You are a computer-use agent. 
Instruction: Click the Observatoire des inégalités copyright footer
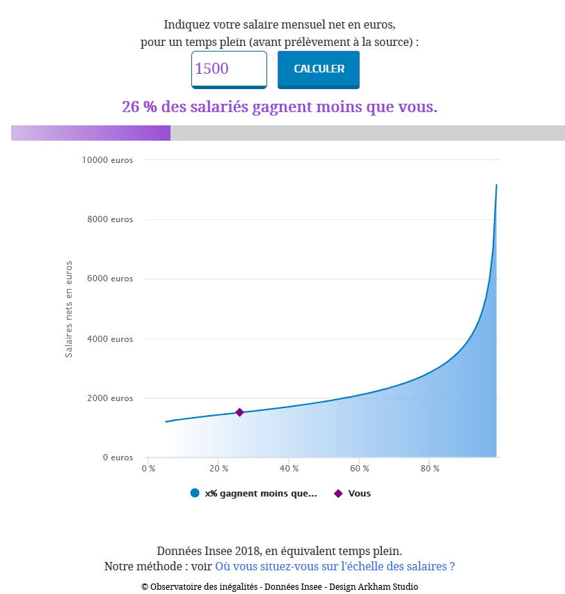click(280, 586)
